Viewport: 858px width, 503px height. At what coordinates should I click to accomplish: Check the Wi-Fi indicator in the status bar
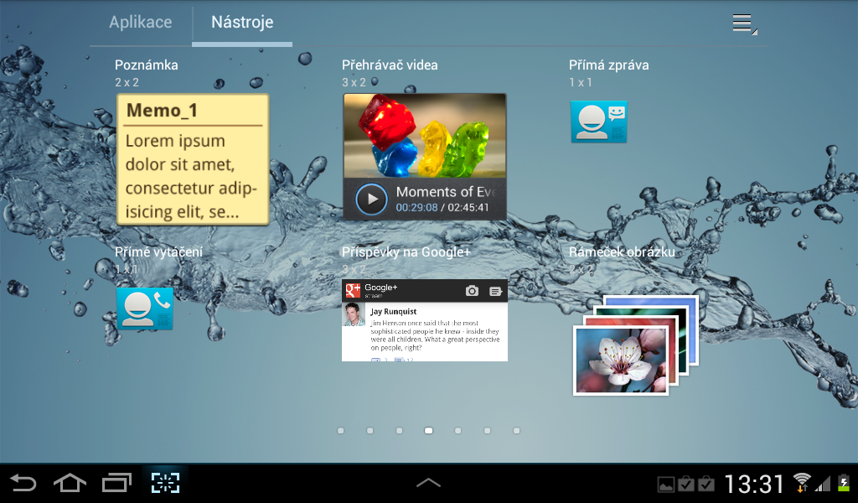coord(802,483)
